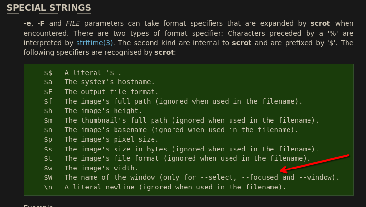Click the bold scrot word before colon
Screen dimensions: 366x207
click(164, 52)
